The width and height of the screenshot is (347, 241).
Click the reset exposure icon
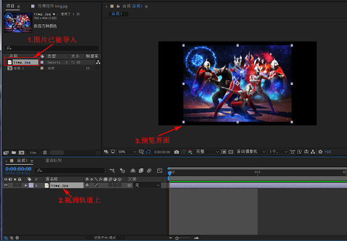320,152
